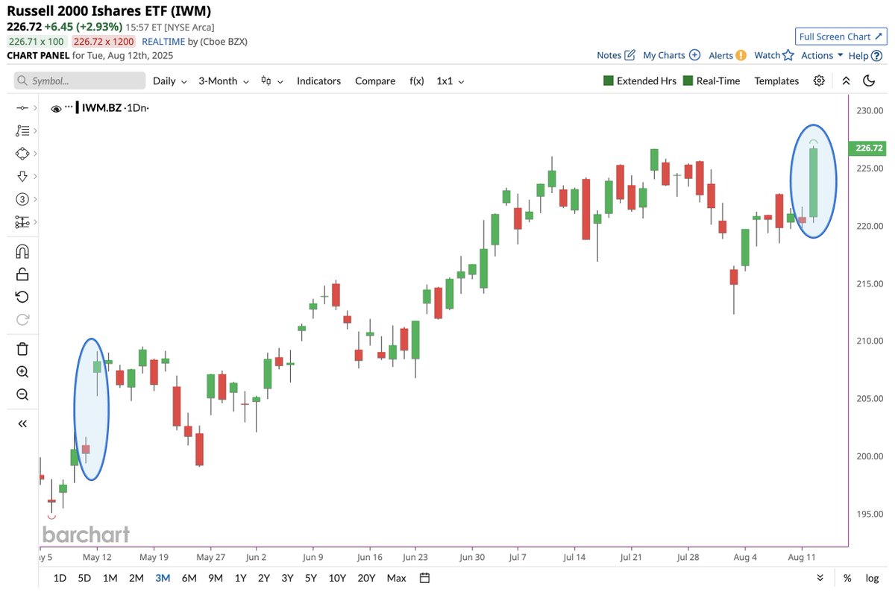The width and height of the screenshot is (895, 598).
Task: Click the REALTIME label in the header
Action: 163,42
